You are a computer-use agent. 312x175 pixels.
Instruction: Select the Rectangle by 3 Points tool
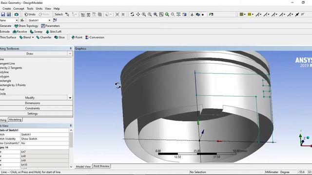click(x=13, y=85)
